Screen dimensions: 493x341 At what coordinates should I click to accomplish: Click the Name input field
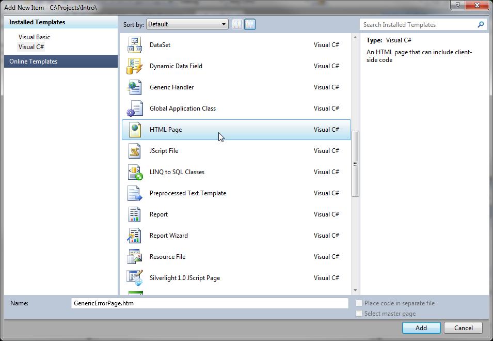point(210,303)
